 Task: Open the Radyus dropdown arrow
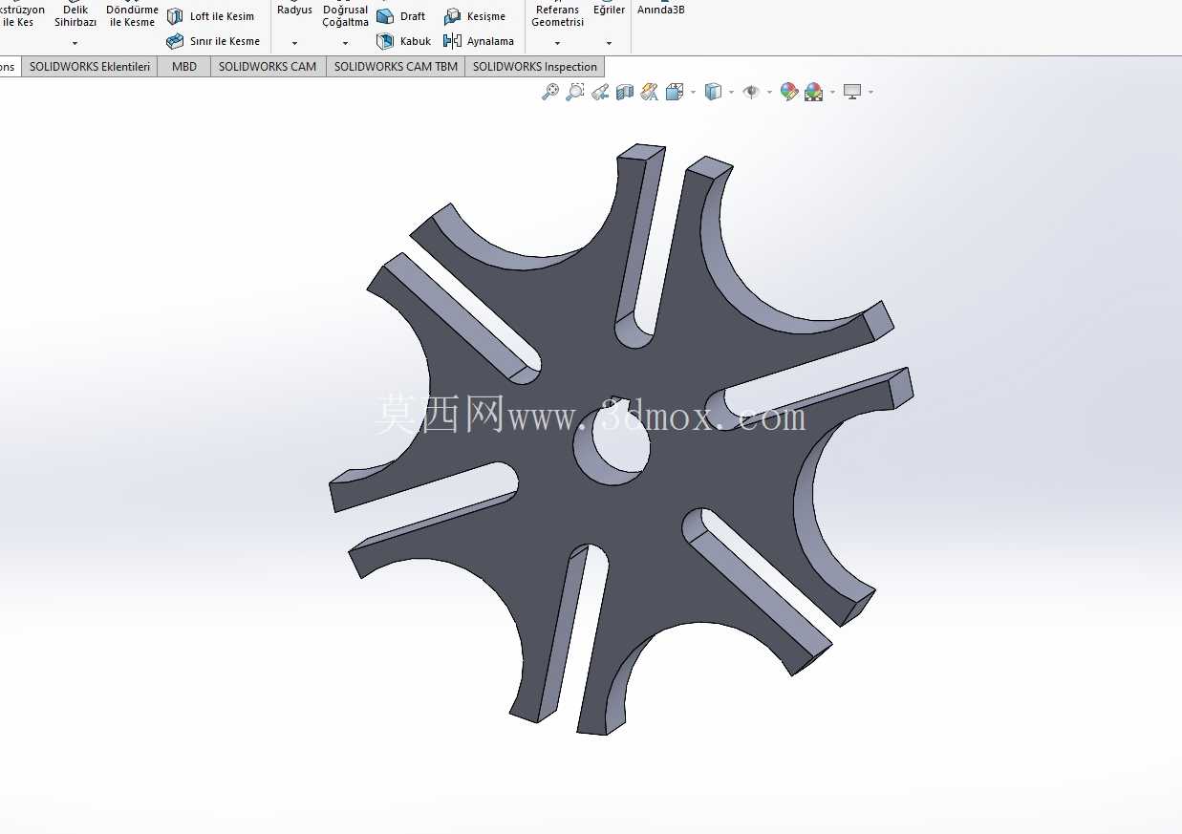[x=294, y=43]
